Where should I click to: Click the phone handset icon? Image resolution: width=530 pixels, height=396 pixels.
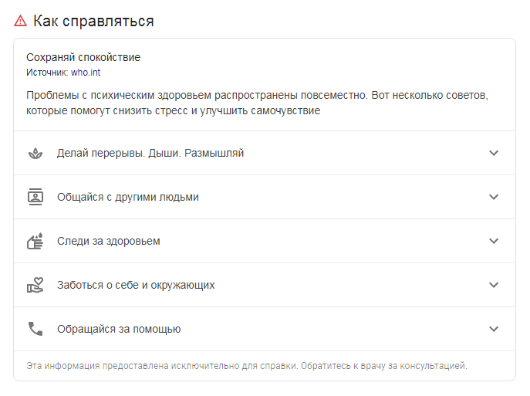[35, 329]
